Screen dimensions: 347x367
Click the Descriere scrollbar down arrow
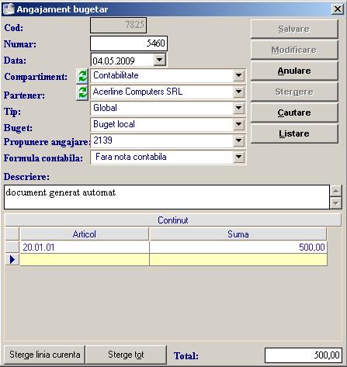336,203
